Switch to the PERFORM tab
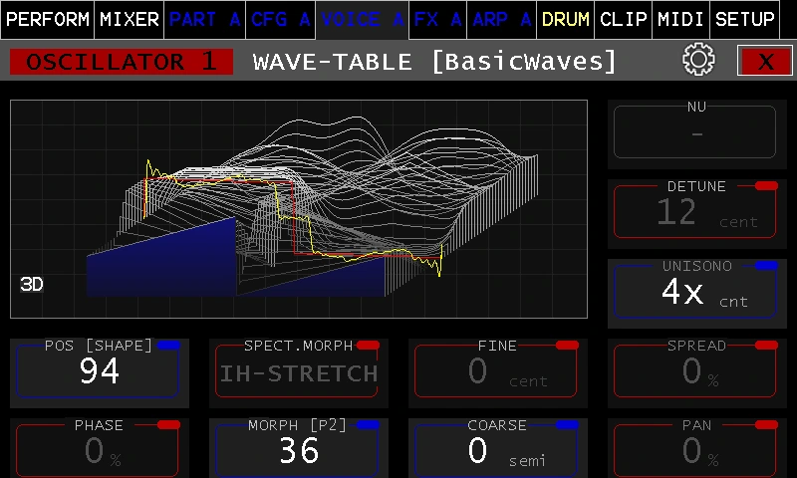Viewport: 797px width, 478px height. 48,19
